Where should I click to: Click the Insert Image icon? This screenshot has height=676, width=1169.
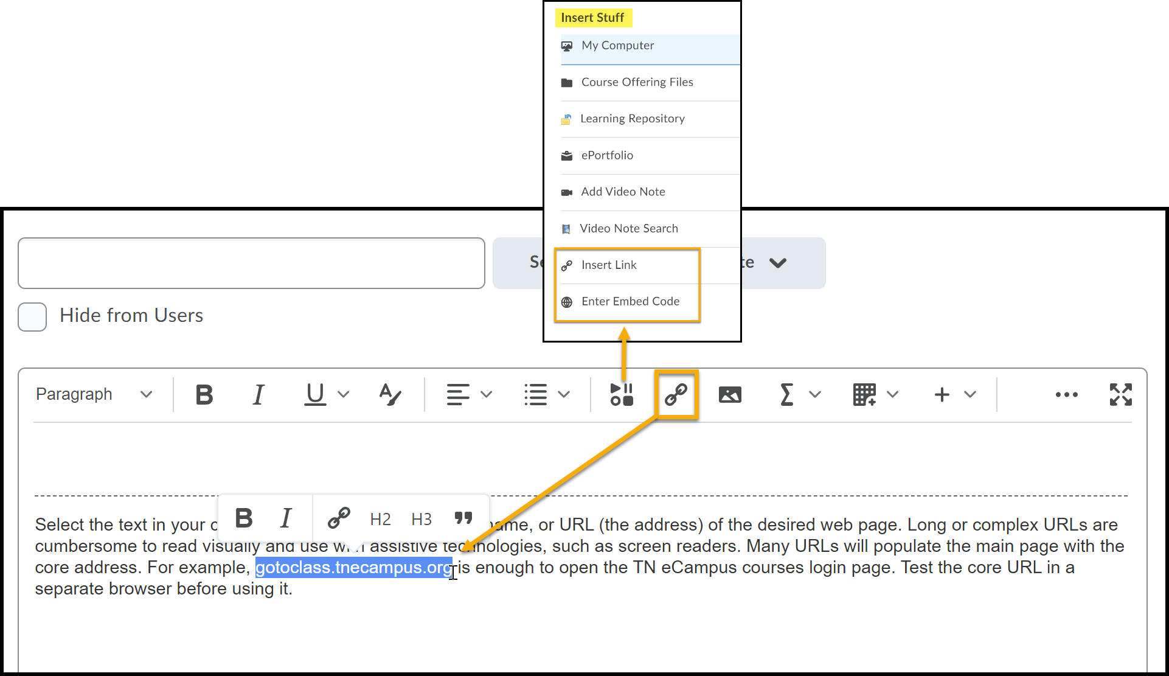tap(730, 394)
